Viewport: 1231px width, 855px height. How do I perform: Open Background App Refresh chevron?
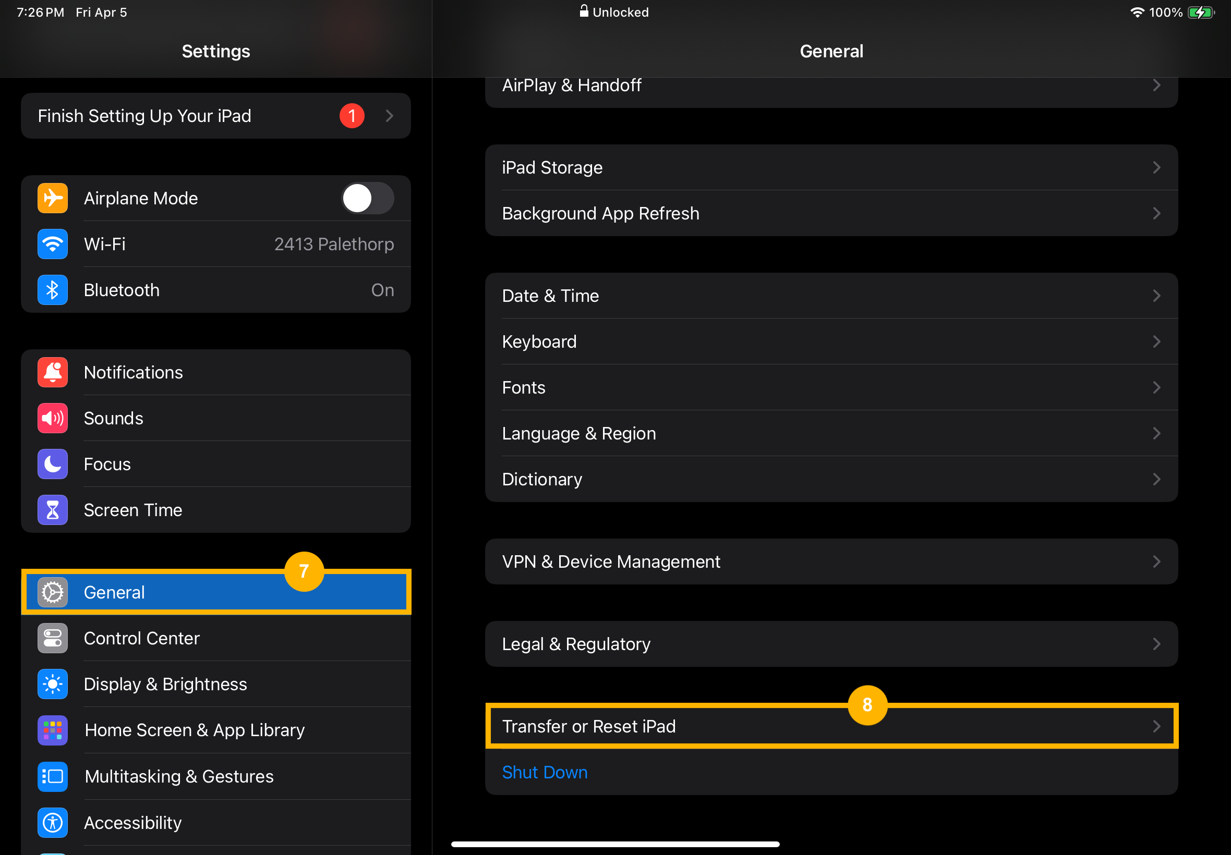pyautogui.click(x=1156, y=213)
